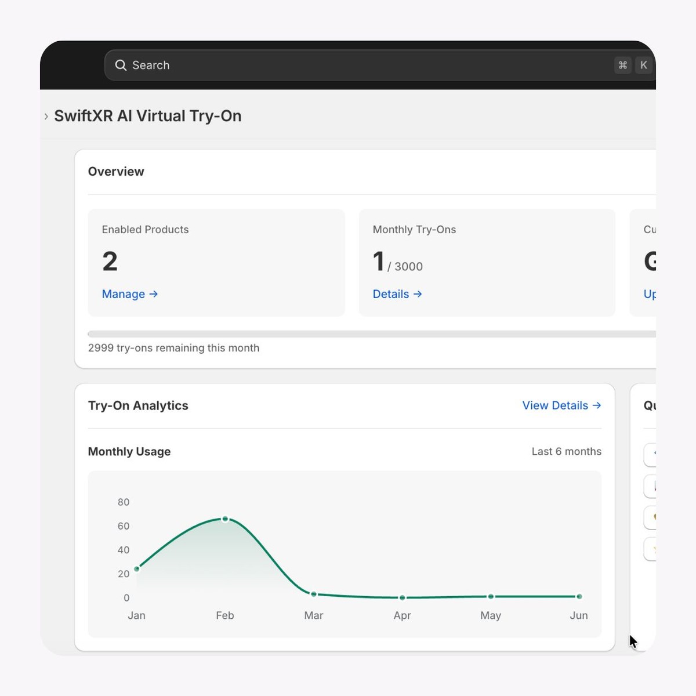Screen dimensions: 696x696
Task: Click the K shortcut key badge
Action: coord(643,65)
